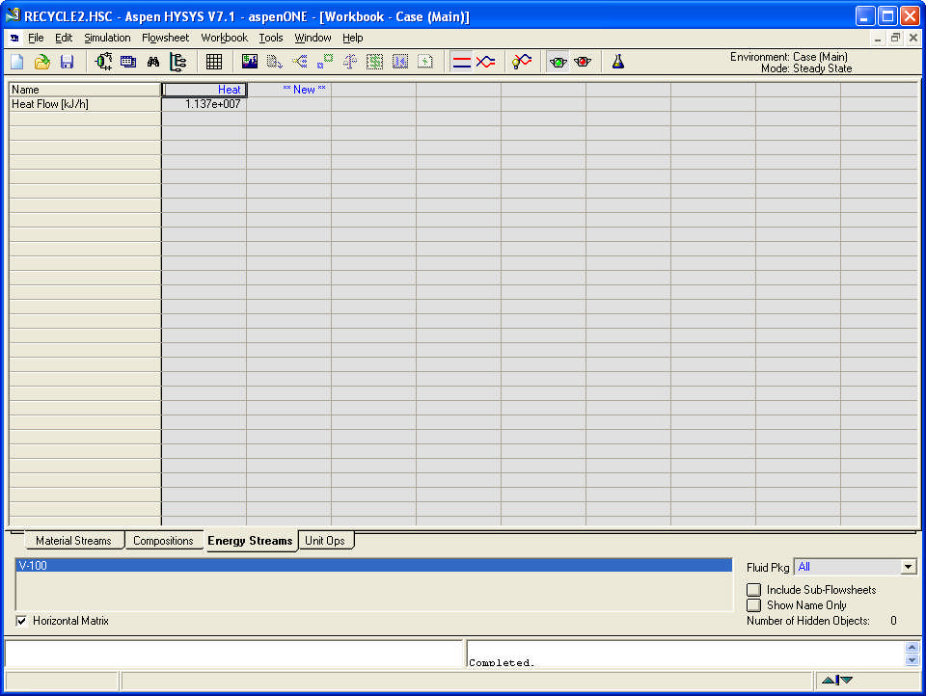The height and width of the screenshot is (696, 926).
Task: Toggle the Horizontal Matrix checkbox
Action: coord(22,621)
